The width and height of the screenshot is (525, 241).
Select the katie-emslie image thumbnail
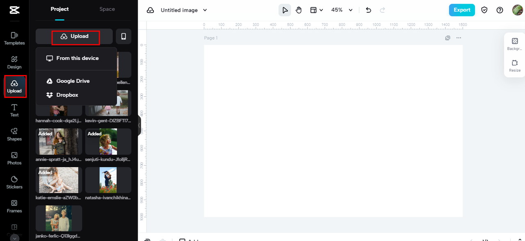(x=59, y=180)
